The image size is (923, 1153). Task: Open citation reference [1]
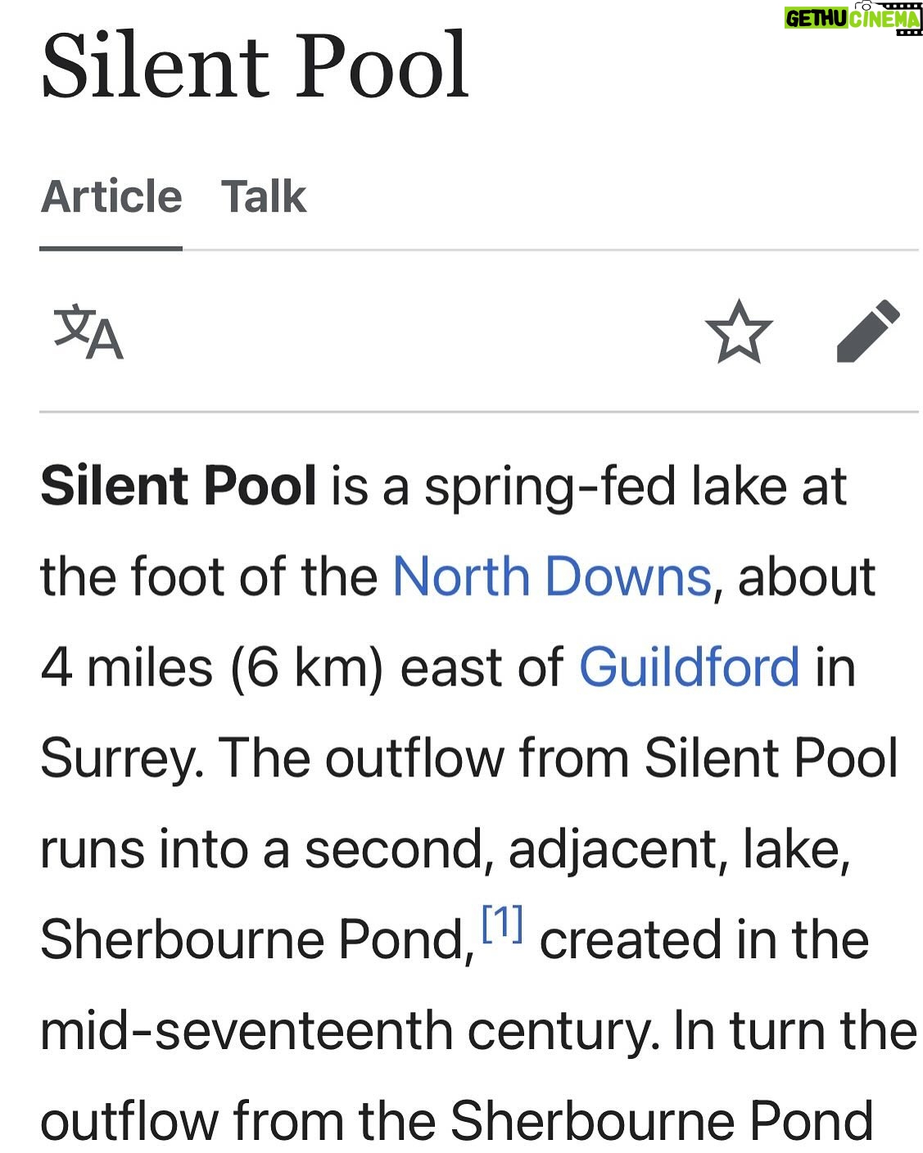click(x=502, y=923)
